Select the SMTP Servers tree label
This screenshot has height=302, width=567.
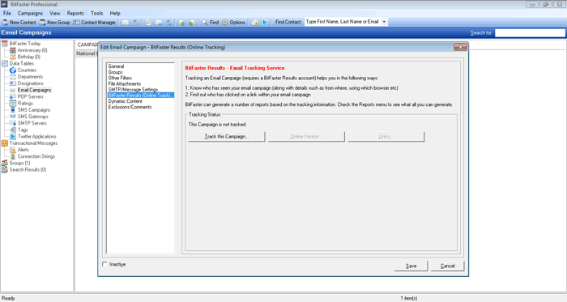(x=32, y=123)
